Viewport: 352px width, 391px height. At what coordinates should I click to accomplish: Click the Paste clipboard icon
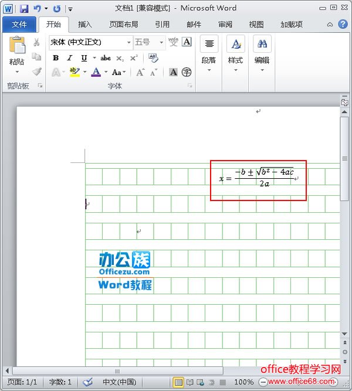point(17,45)
